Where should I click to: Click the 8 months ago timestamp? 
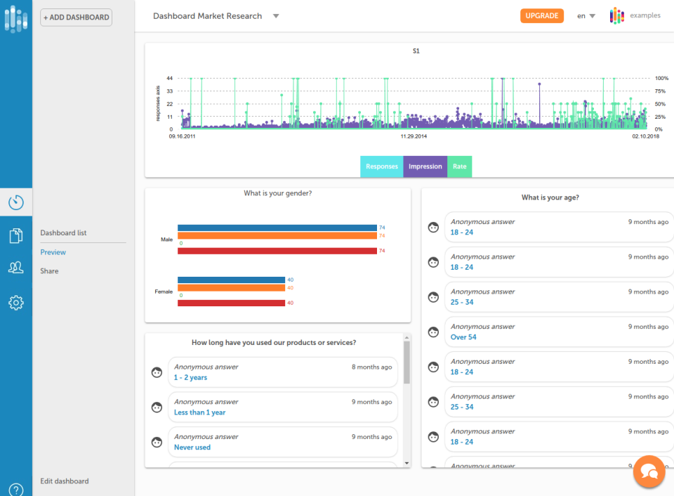[x=372, y=367]
